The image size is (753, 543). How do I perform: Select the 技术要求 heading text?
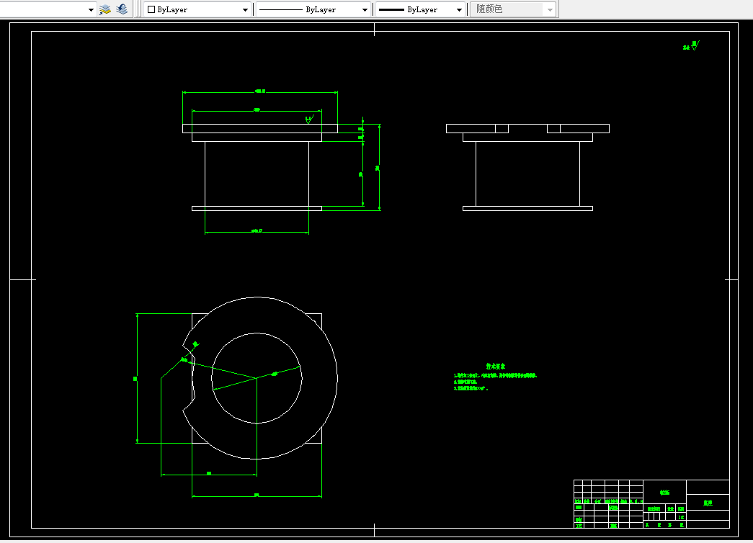click(x=495, y=367)
